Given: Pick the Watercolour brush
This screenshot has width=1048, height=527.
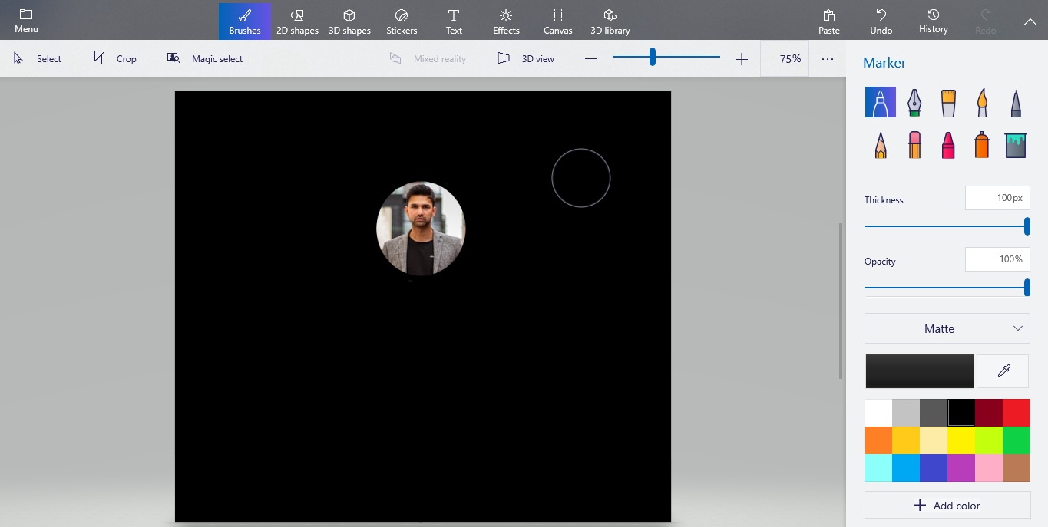Looking at the screenshot, I should [981, 102].
